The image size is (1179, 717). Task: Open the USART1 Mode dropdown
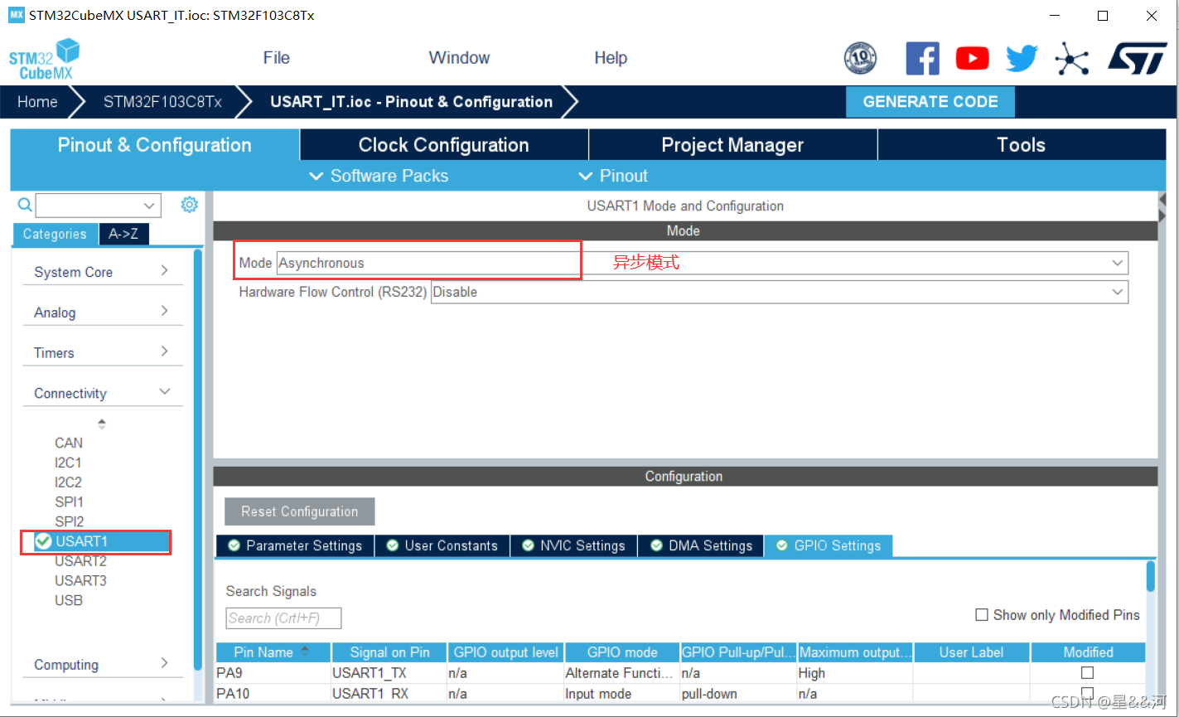click(702, 263)
